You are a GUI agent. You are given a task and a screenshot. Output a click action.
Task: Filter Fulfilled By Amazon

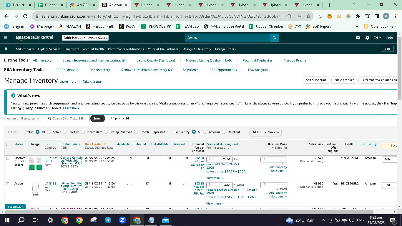click(x=205, y=132)
